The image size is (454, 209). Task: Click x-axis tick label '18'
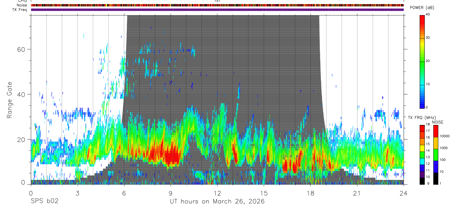tap(310, 193)
